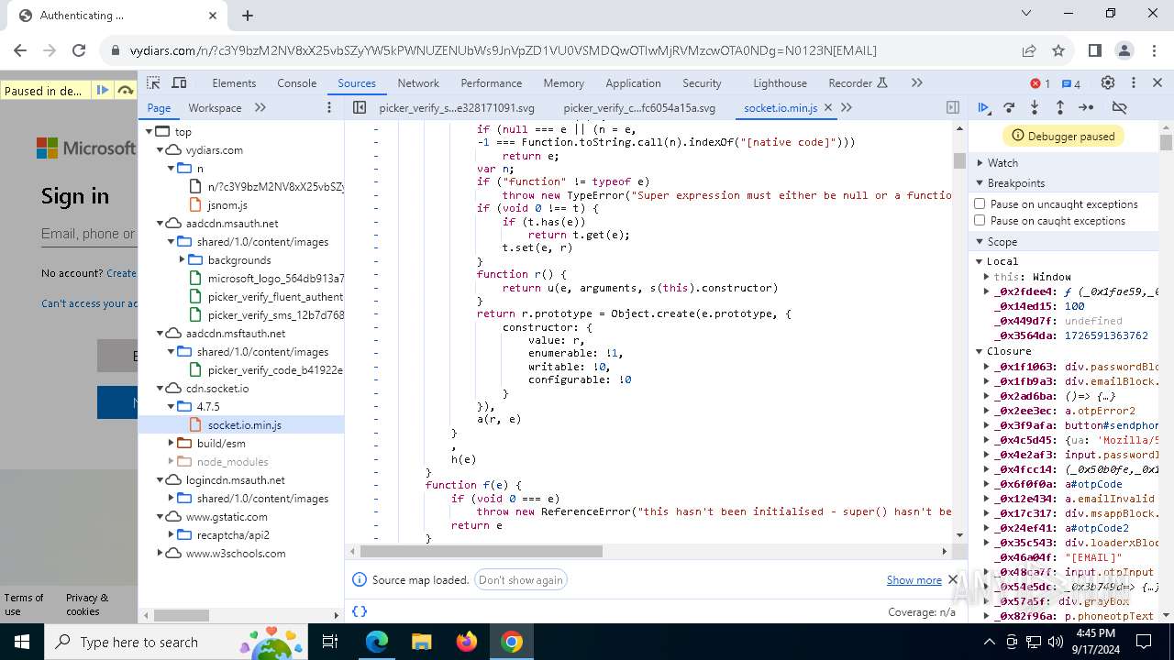Open the Sources navigator more options
1174x660 pixels.
click(329, 107)
